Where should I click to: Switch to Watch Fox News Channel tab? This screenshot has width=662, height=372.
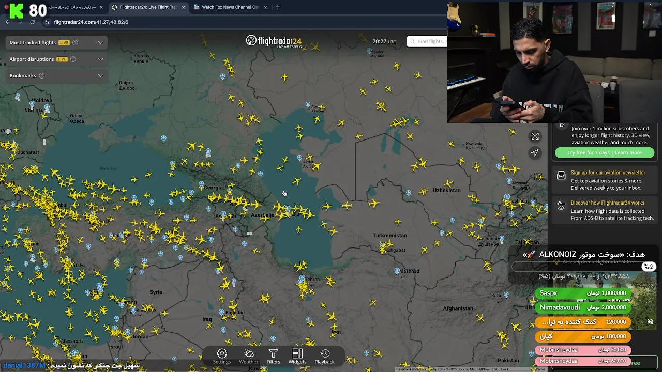coord(230,7)
